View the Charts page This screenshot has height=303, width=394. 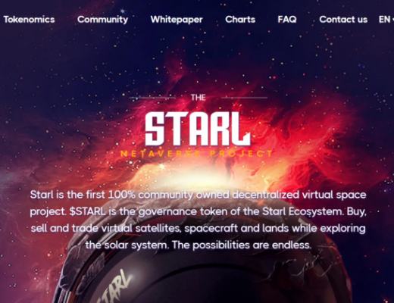240,20
